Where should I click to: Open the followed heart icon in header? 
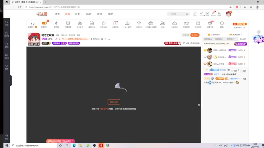201,13
